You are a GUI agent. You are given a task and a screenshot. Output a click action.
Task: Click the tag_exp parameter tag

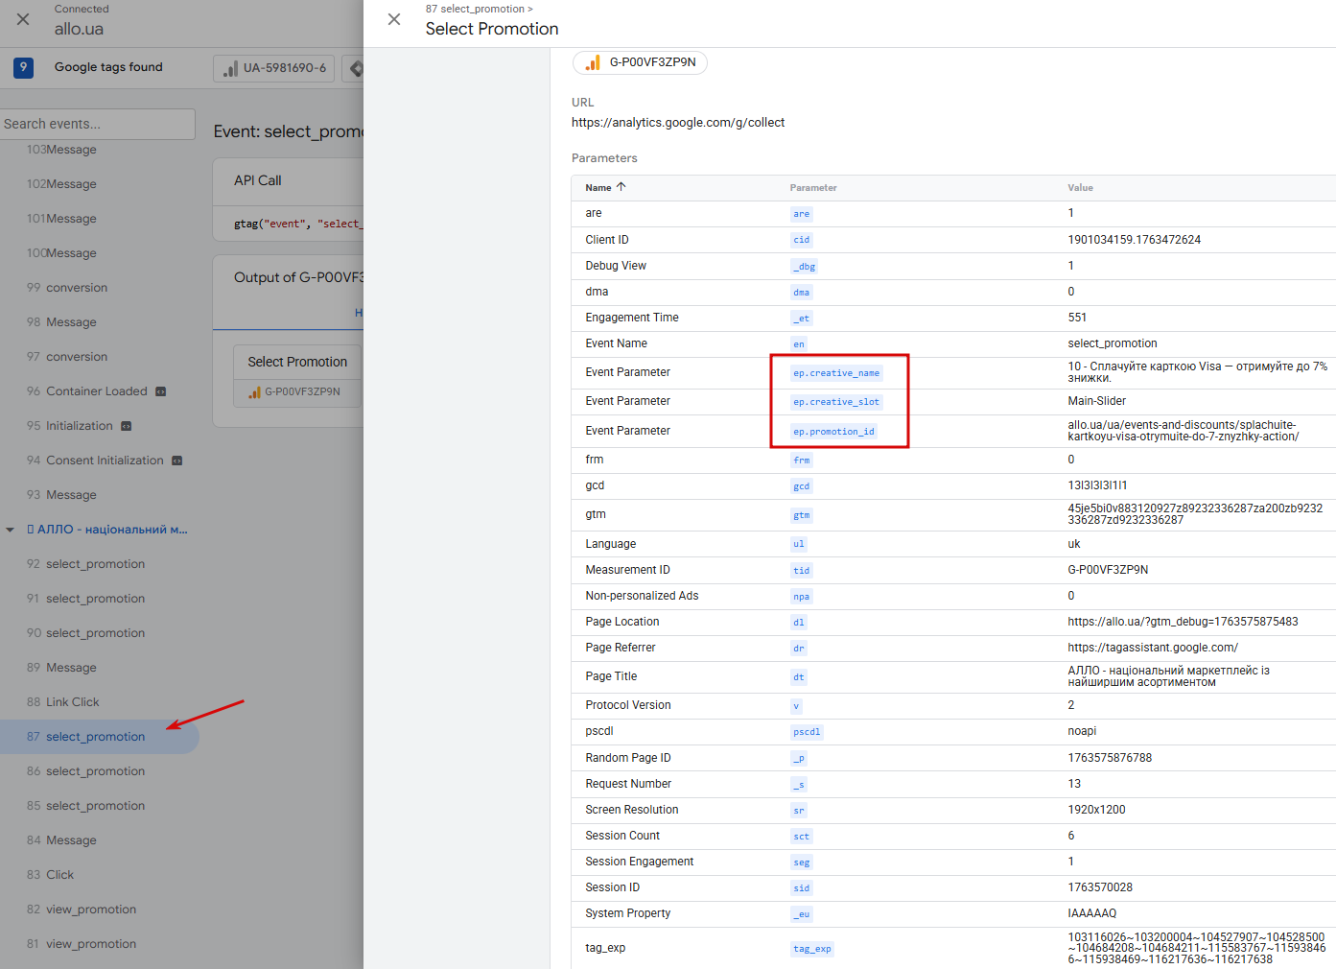[812, 949]
